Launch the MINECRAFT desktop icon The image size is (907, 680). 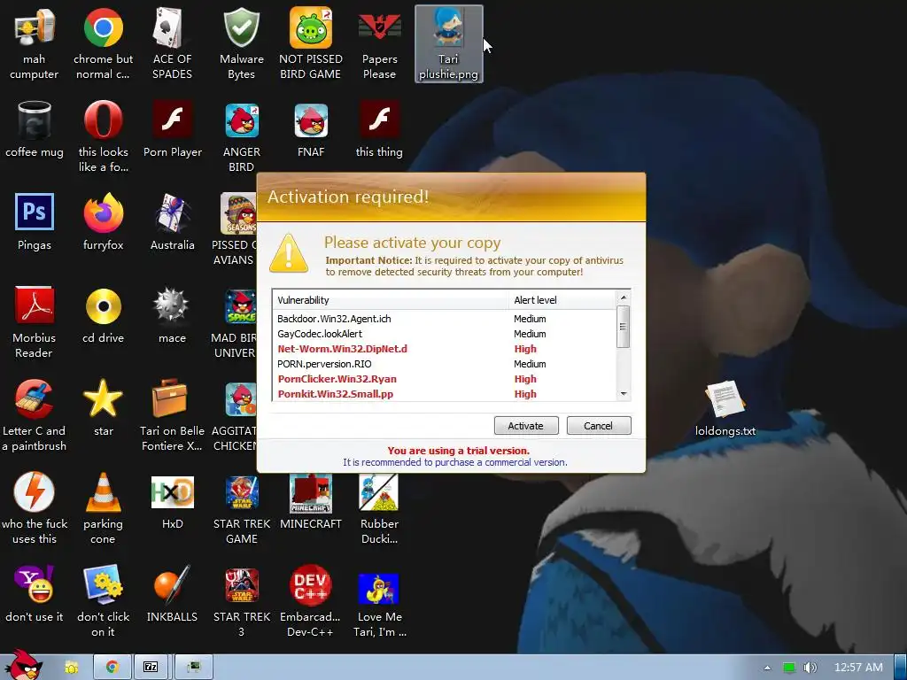point(311,501)
